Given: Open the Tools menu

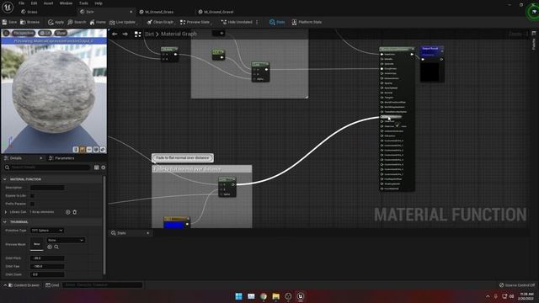Looking at the screenshot, I should point(83,3).
